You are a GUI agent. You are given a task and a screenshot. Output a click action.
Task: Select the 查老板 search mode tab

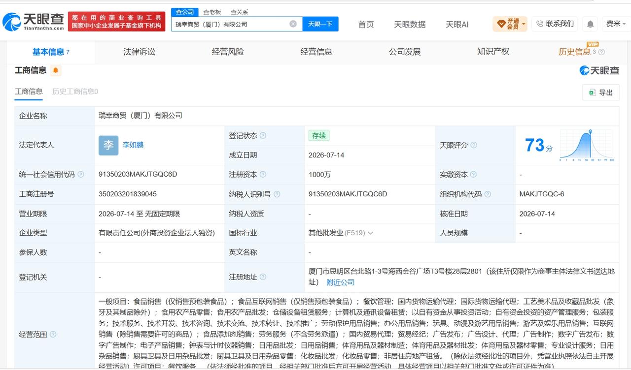coord(212,12)
